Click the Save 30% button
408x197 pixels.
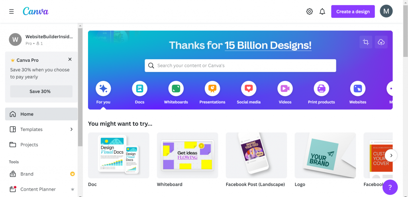click(41, 91)
